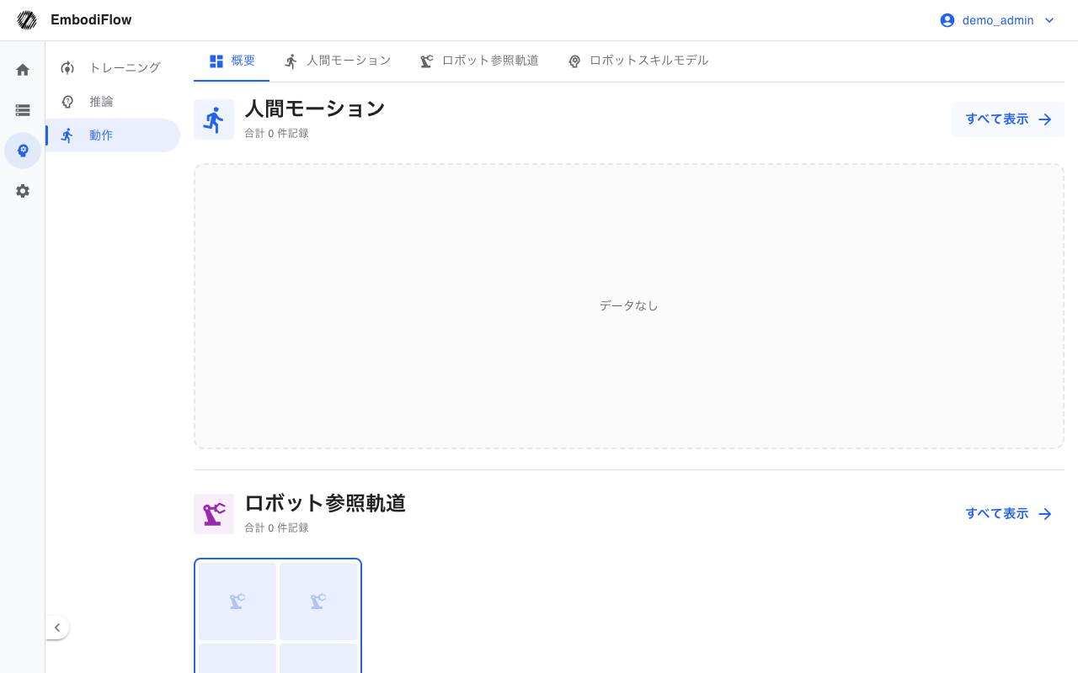This screenshot has height=673, width=1078.
Task: Click the EmbodiFlow logo icon
Action: 27,20
